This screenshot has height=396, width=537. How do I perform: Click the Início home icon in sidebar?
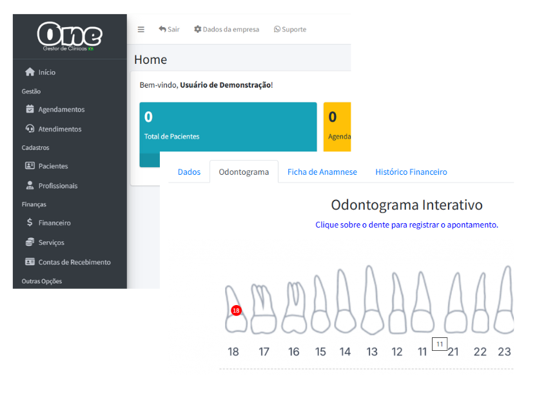coord(30,72)
